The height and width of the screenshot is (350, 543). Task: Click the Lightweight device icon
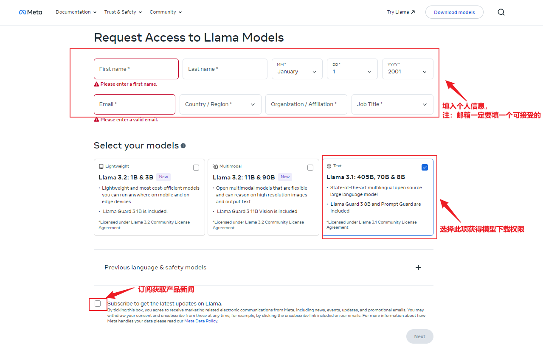pyautogui.click(x=101, y=166)
